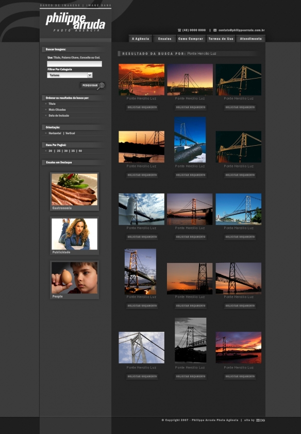Open the orange sunset bridge photo with red water
301x434 pixels.
pyautogui.click(x=141, y=80)
